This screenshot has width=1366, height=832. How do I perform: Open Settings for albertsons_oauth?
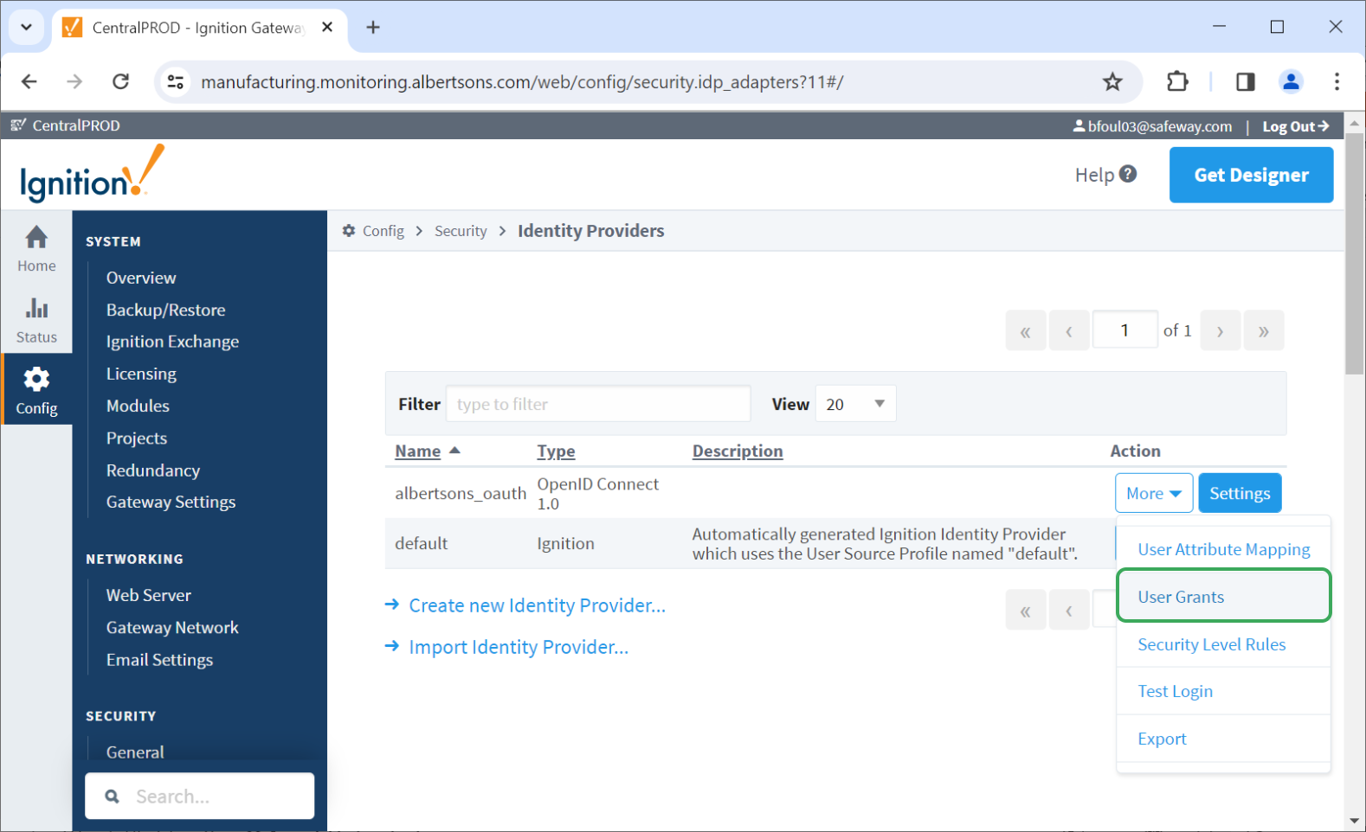[1240, 493]
